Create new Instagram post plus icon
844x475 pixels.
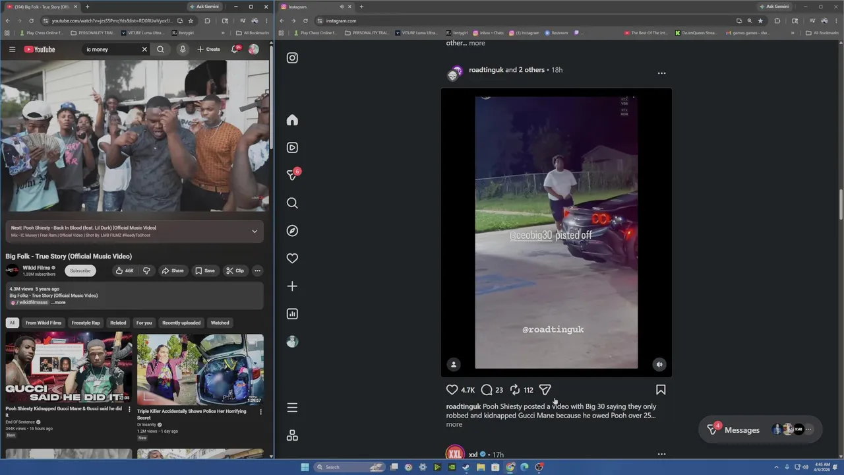point(292,286)
